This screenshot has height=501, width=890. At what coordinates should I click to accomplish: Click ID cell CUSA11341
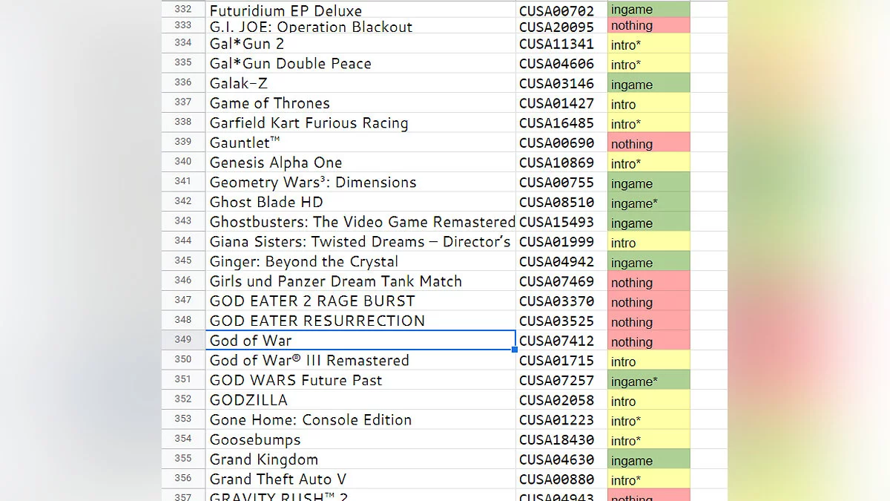[x=561, y=44]
